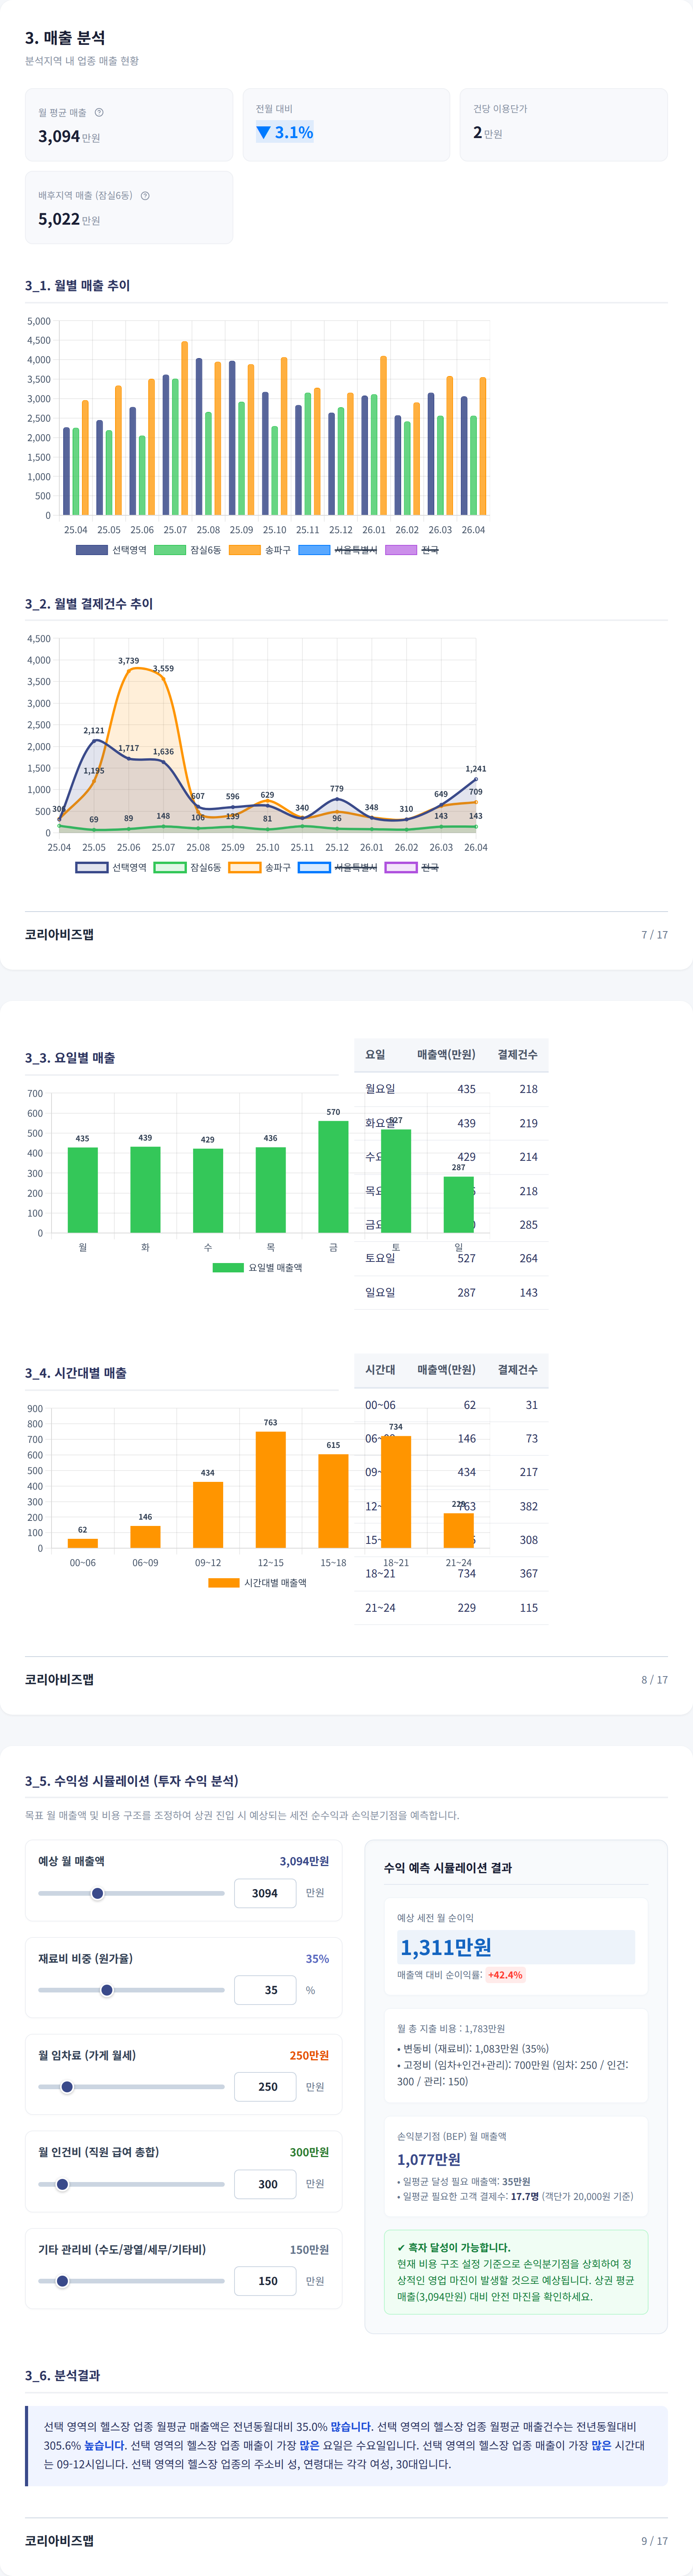Click the 570 bar for 금 in weekday chart
This screenshot has width=693, height=2576.
[333, 1177]
